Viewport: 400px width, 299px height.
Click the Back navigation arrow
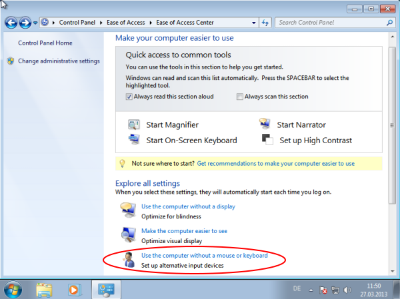coord(11,23)
